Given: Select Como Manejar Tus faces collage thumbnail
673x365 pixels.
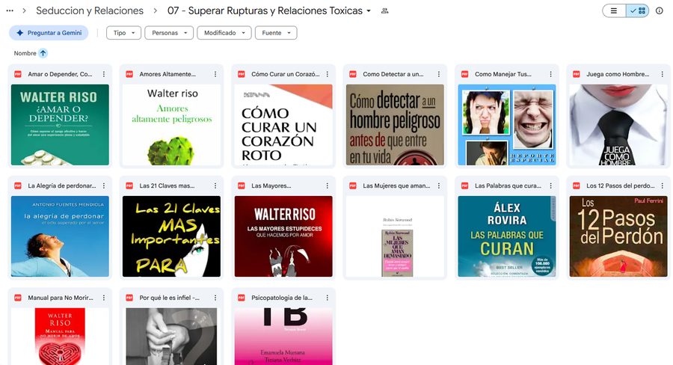Looking at the screenshot, I should [507, 124].
